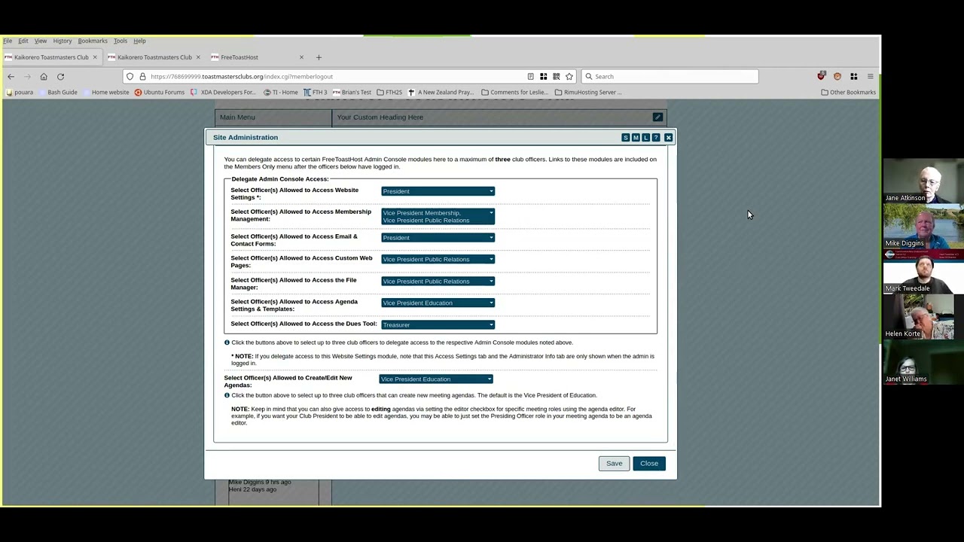Go back with browser back arrow
Image resolution: width=964 pixels, height=542 pixels.
11,77
